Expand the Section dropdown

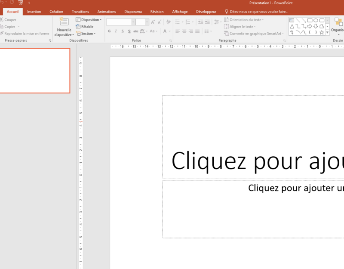tap(86, 34)
